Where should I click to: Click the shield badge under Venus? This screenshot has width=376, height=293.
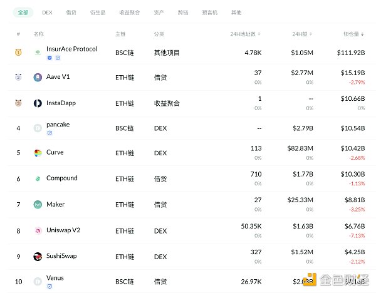tap(50, 286)
